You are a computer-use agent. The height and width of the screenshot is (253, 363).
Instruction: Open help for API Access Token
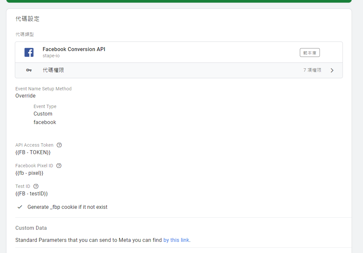coord(59,145)
